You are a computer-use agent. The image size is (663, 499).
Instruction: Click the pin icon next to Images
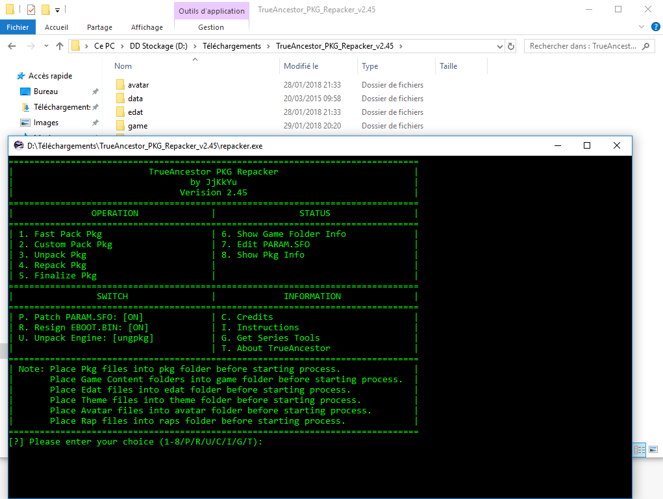pos(95,123)
